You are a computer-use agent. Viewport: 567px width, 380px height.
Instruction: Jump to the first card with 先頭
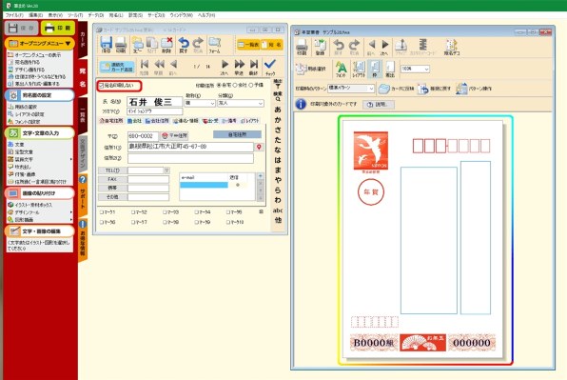click(145, 67)
